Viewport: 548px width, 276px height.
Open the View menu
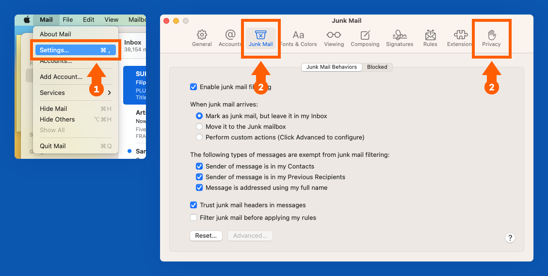112,19
